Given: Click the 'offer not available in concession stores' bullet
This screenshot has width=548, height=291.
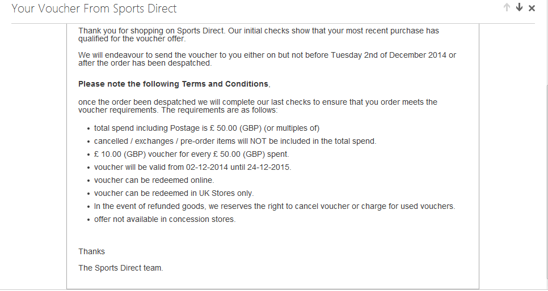Looking at the screenshot, I should click(x=165, y=219).
